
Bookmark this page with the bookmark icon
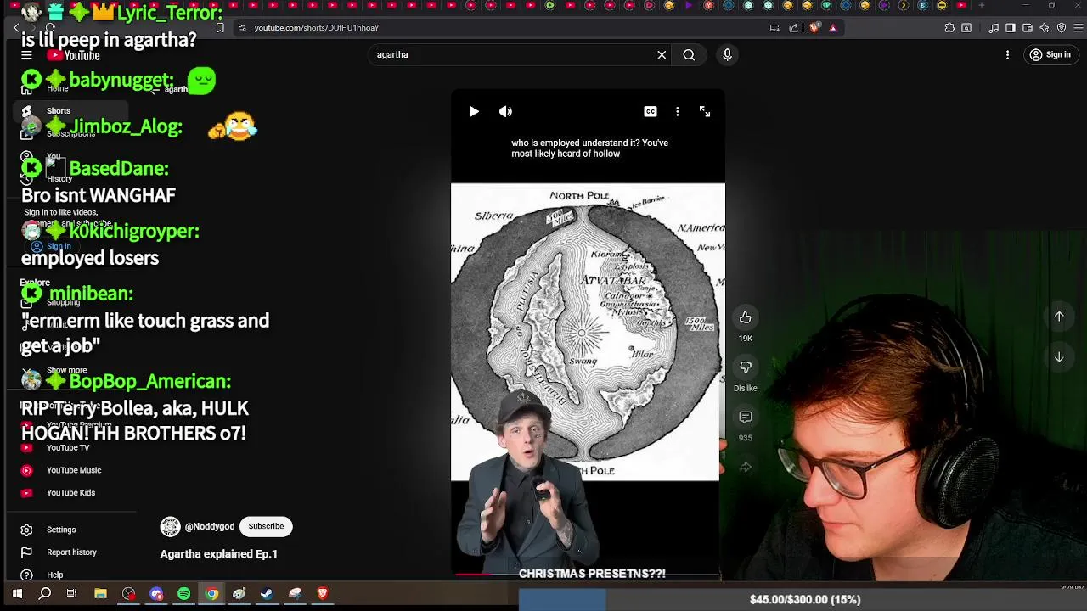coord(220,28)
